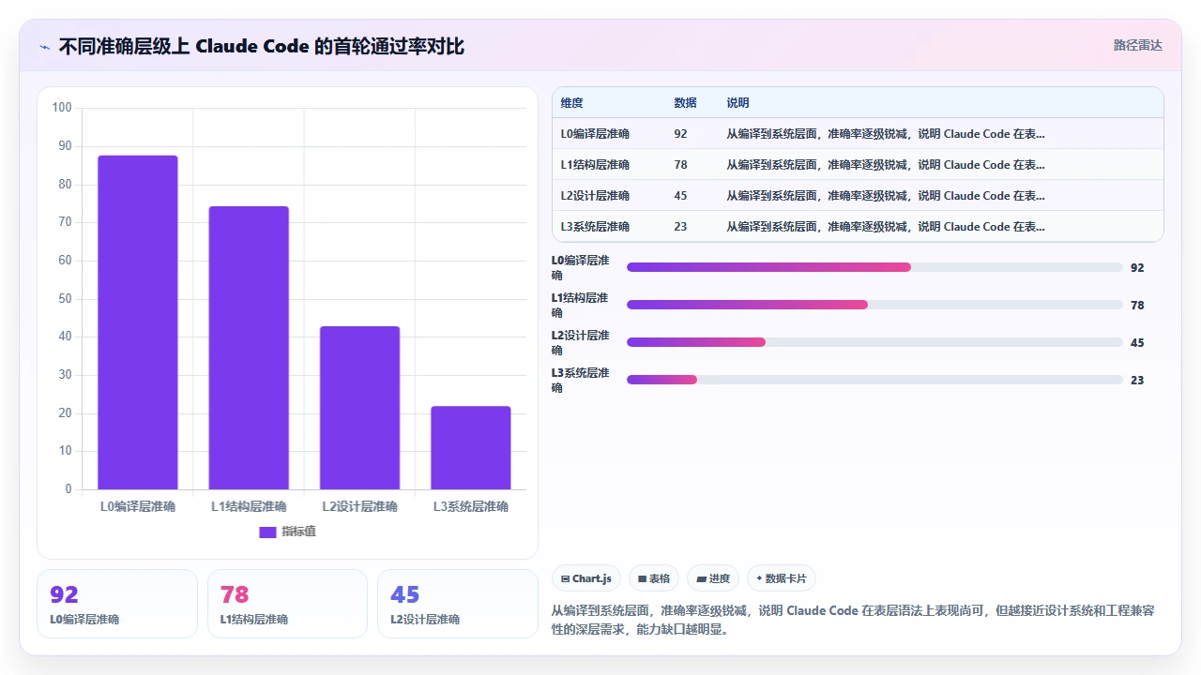Click the L0编译层准确 x-axis label
Viewport: 1201px width, 675px height.
138,506
